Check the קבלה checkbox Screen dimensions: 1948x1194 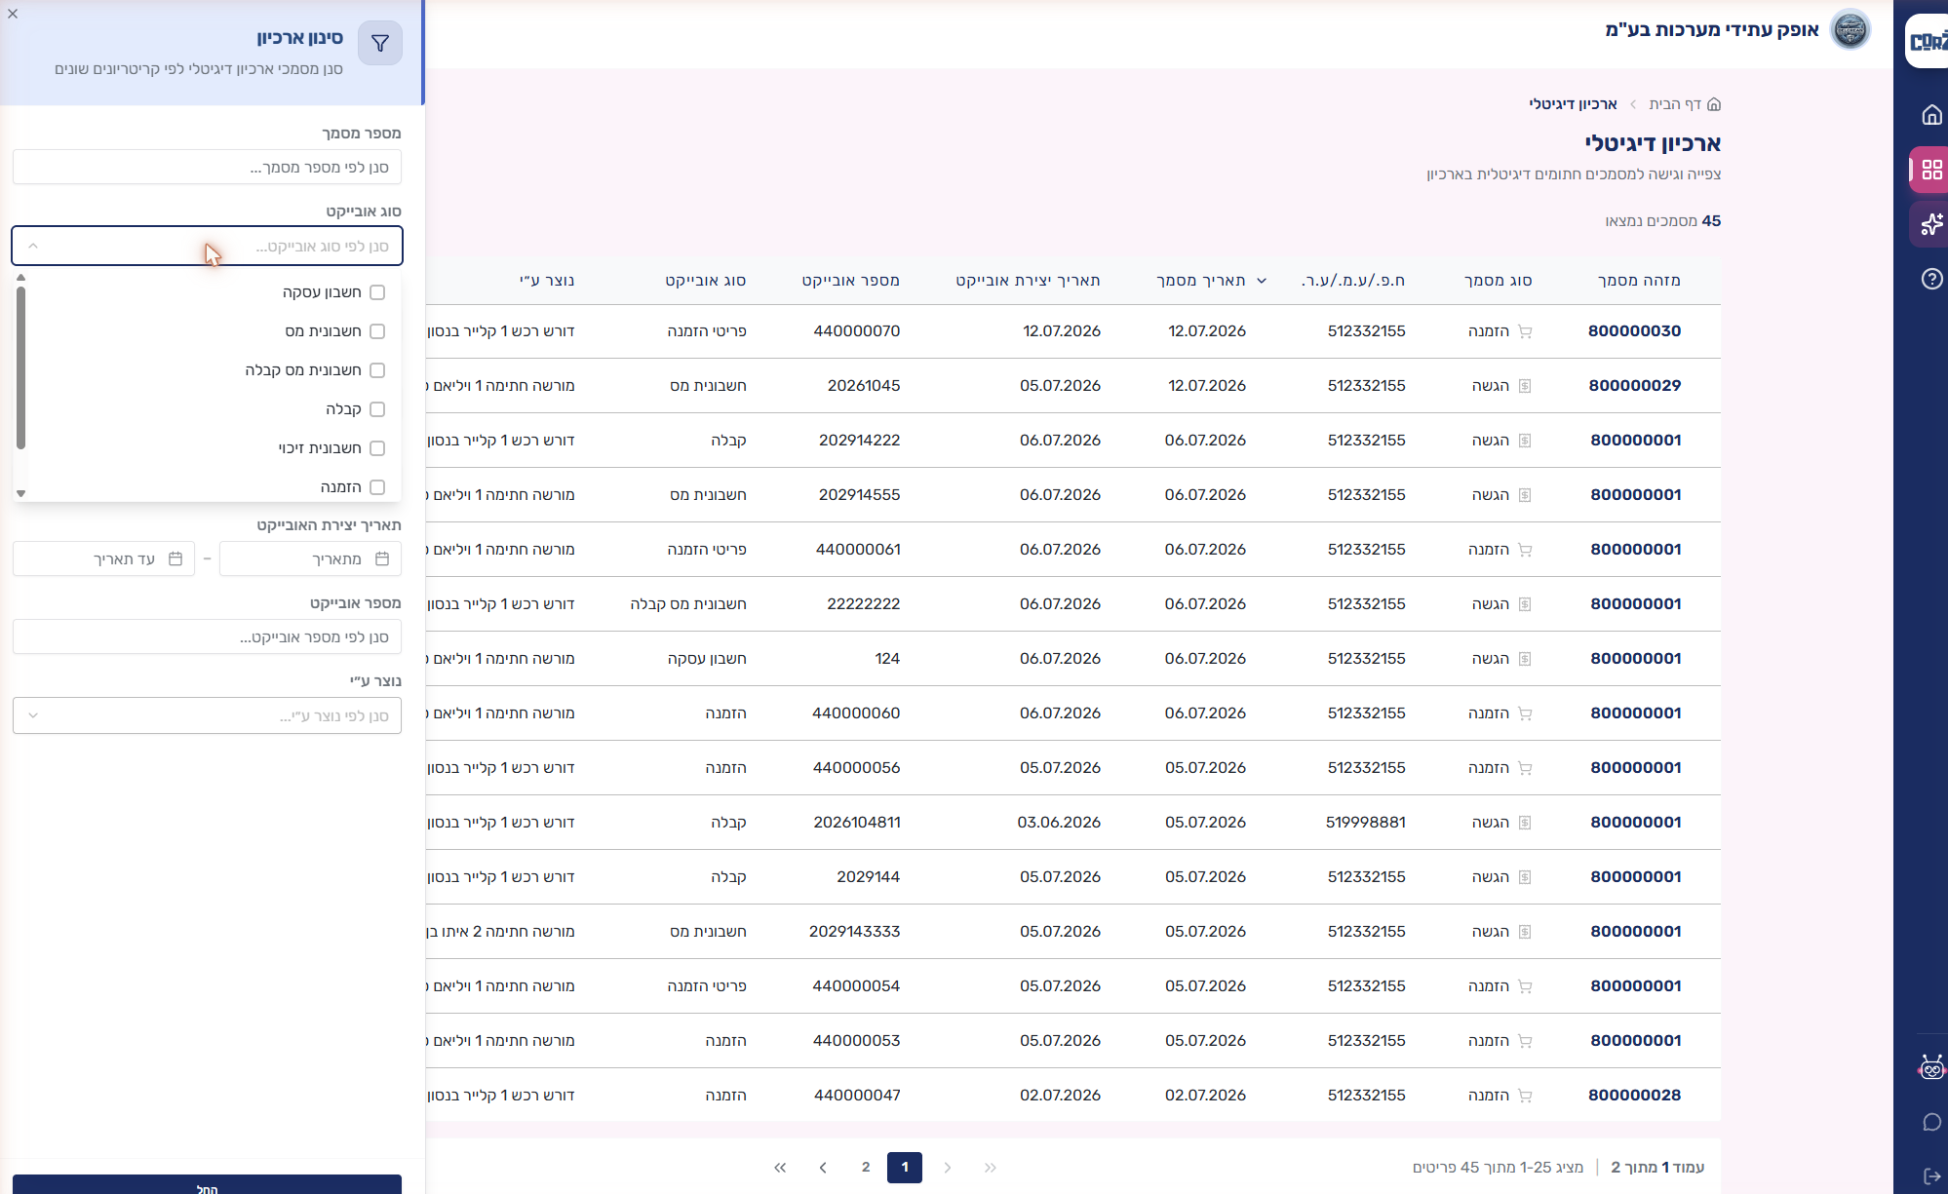[x=377, y=409]
